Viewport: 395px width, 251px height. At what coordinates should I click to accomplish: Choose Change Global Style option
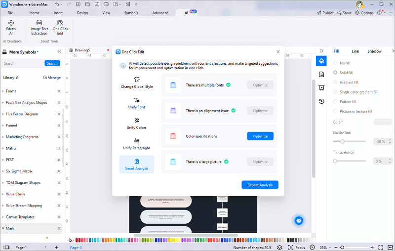(x=136, y=83)
